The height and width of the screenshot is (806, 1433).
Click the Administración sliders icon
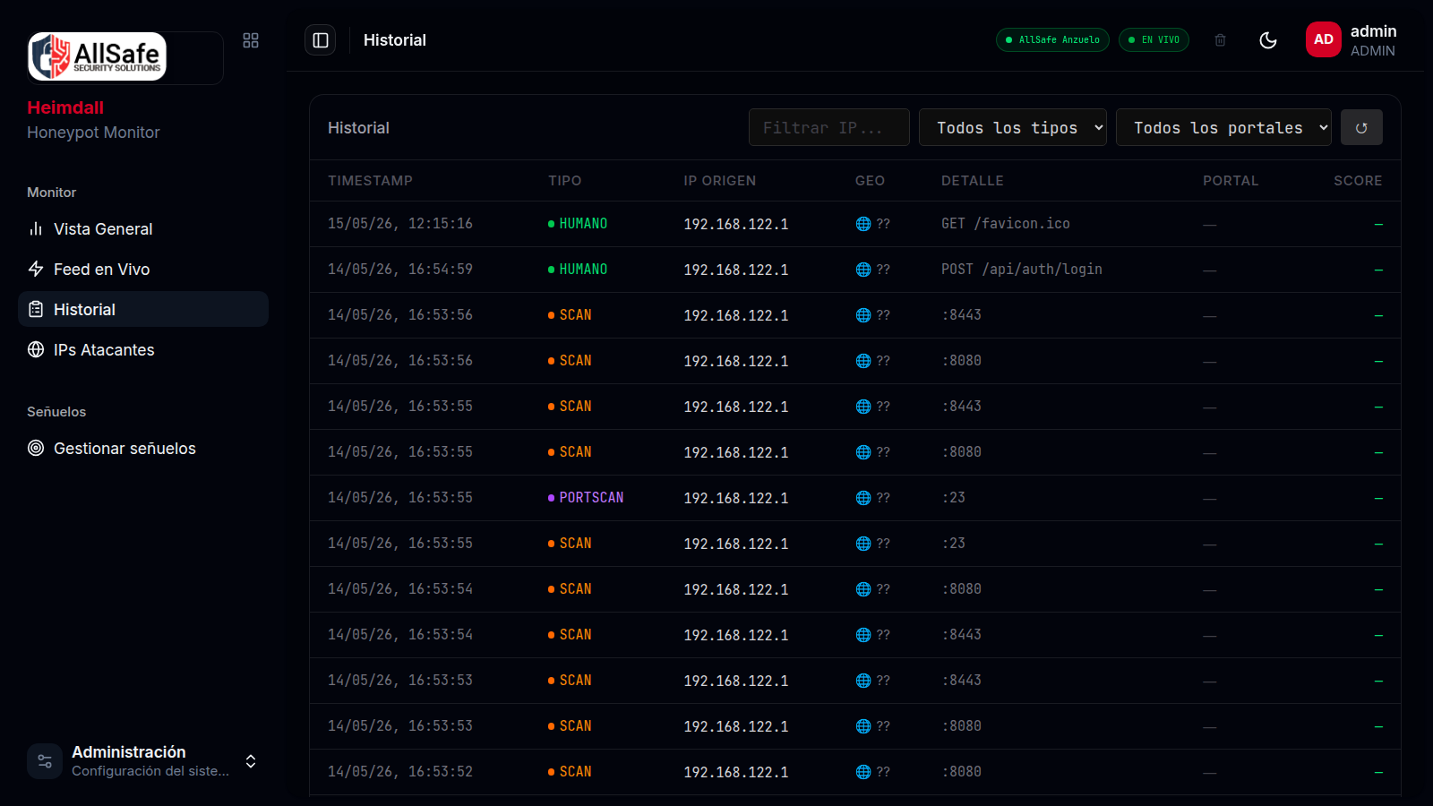tap(45, 761)
